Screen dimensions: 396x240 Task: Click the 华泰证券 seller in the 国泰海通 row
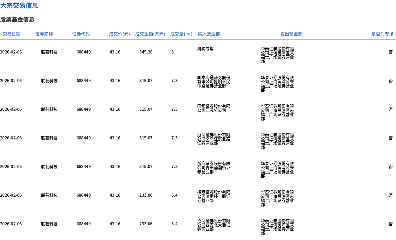click(277, 84)
